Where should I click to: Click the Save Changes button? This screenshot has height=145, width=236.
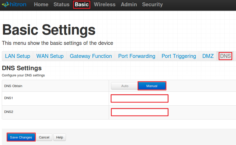(x=21, y=137)
